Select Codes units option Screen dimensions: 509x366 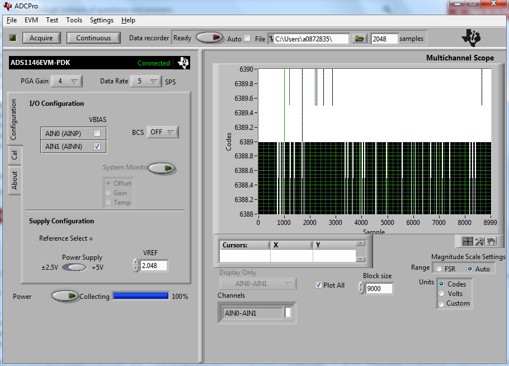(x=441, y=284)
